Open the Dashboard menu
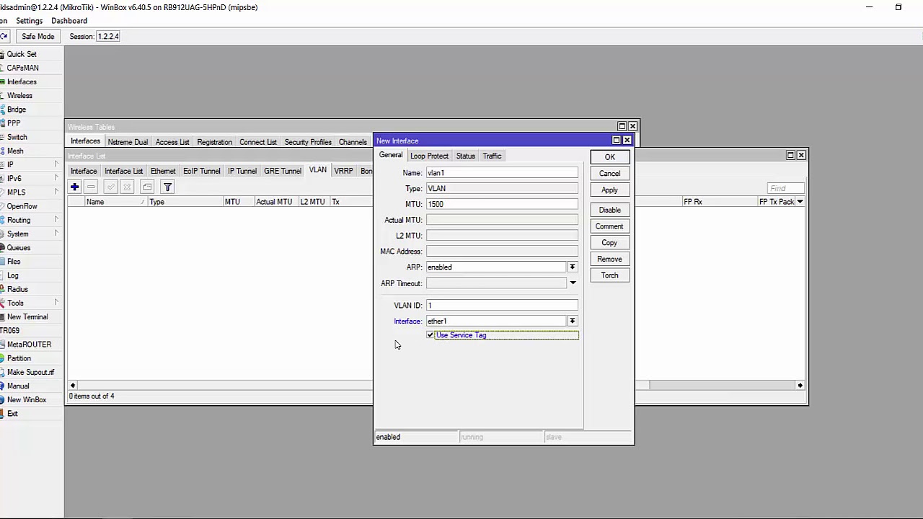Image resolution: width=923 pixels, height=519 pixels. point(69,21)
